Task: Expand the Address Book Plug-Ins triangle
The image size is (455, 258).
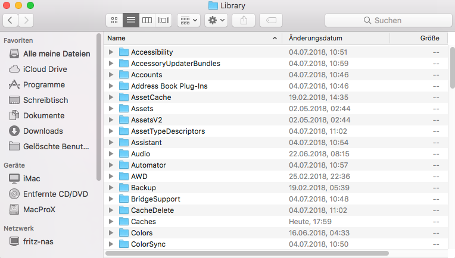Action: (111, 86)
